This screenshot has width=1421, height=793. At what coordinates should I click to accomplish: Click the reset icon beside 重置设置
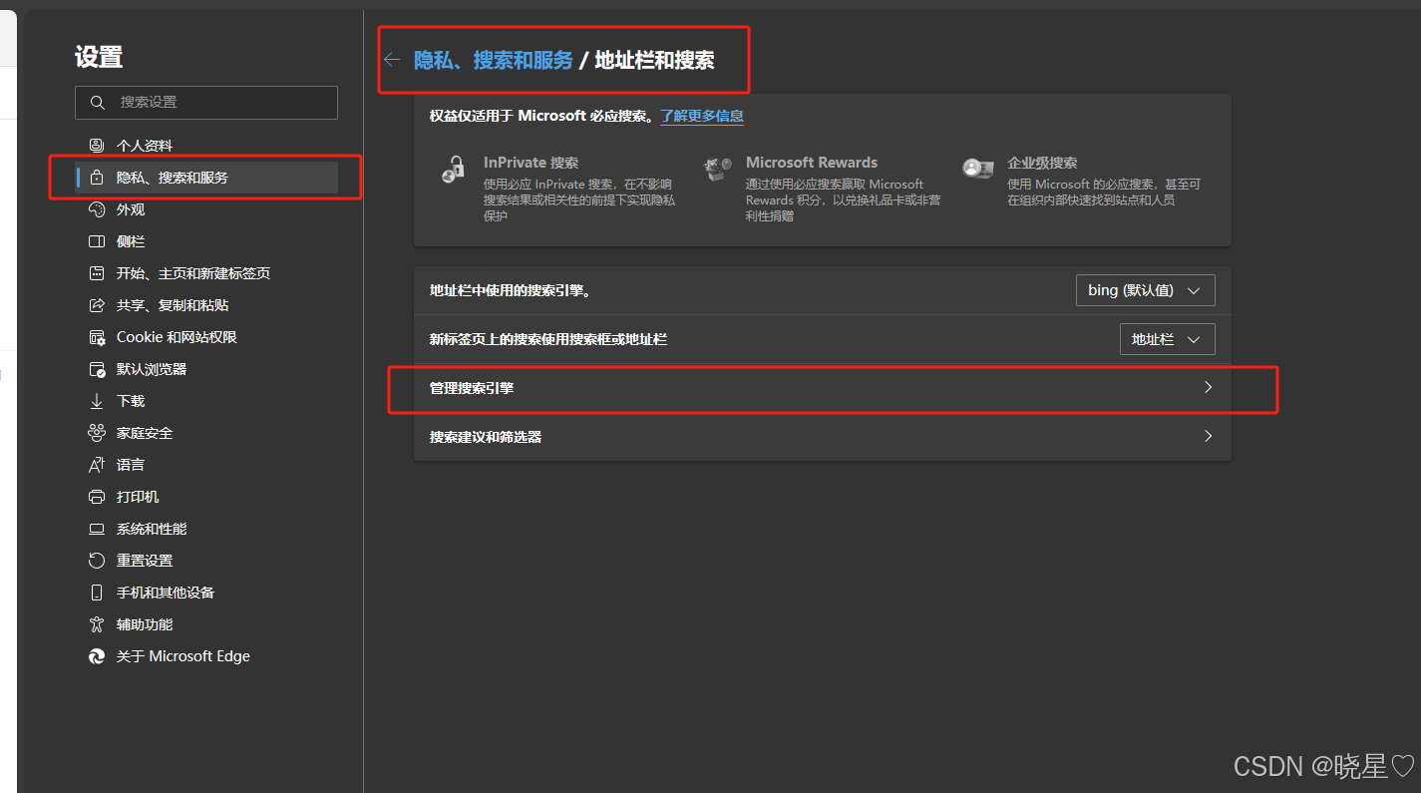tap(97, 561)
